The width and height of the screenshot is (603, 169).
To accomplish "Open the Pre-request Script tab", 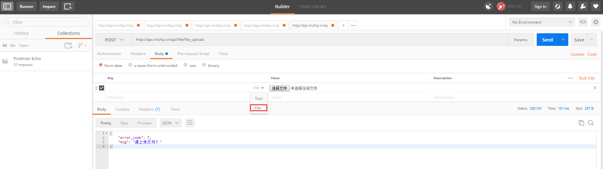I will [x=193, y=54].
